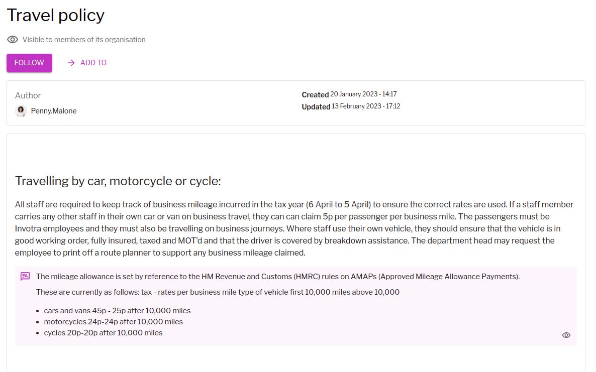Screen dimensions: 596x372
Task: Click the 'Travelling by car, motorcycle or cycle' heading
Action: tap(118, 181)
